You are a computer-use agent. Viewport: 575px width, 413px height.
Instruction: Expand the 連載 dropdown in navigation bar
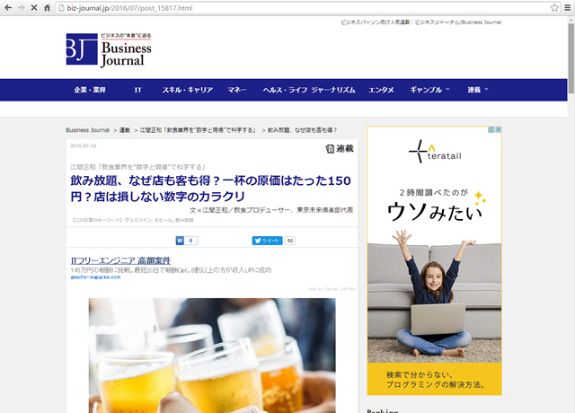(x=478, y=90)
